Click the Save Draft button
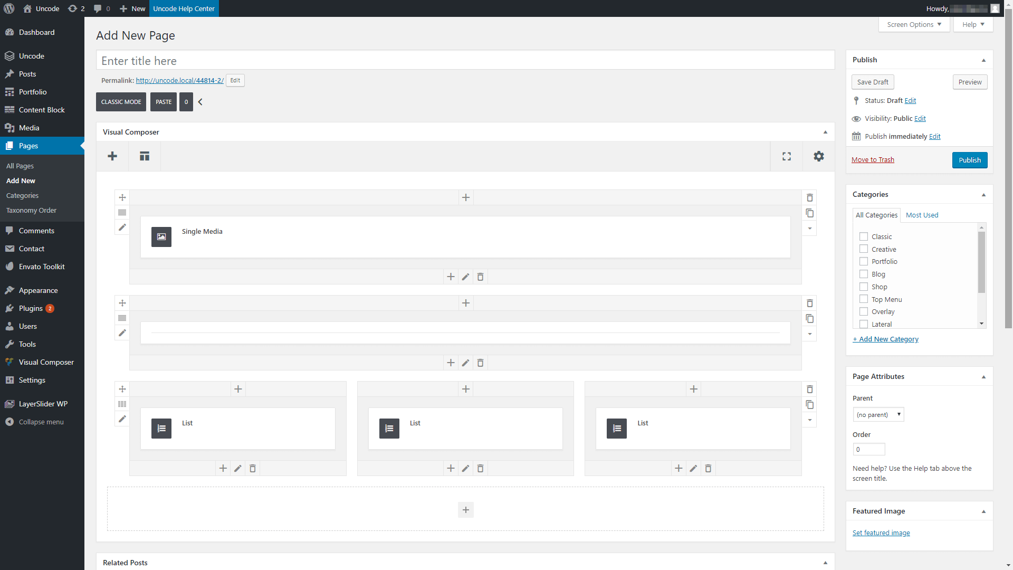 (873, 81)
